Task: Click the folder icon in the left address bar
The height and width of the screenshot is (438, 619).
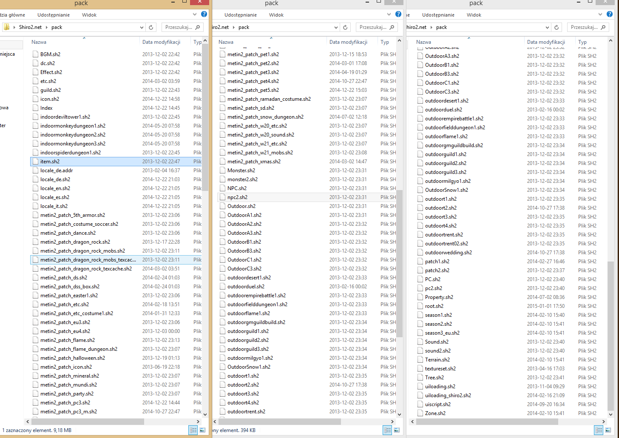Action: click(6, 27)
